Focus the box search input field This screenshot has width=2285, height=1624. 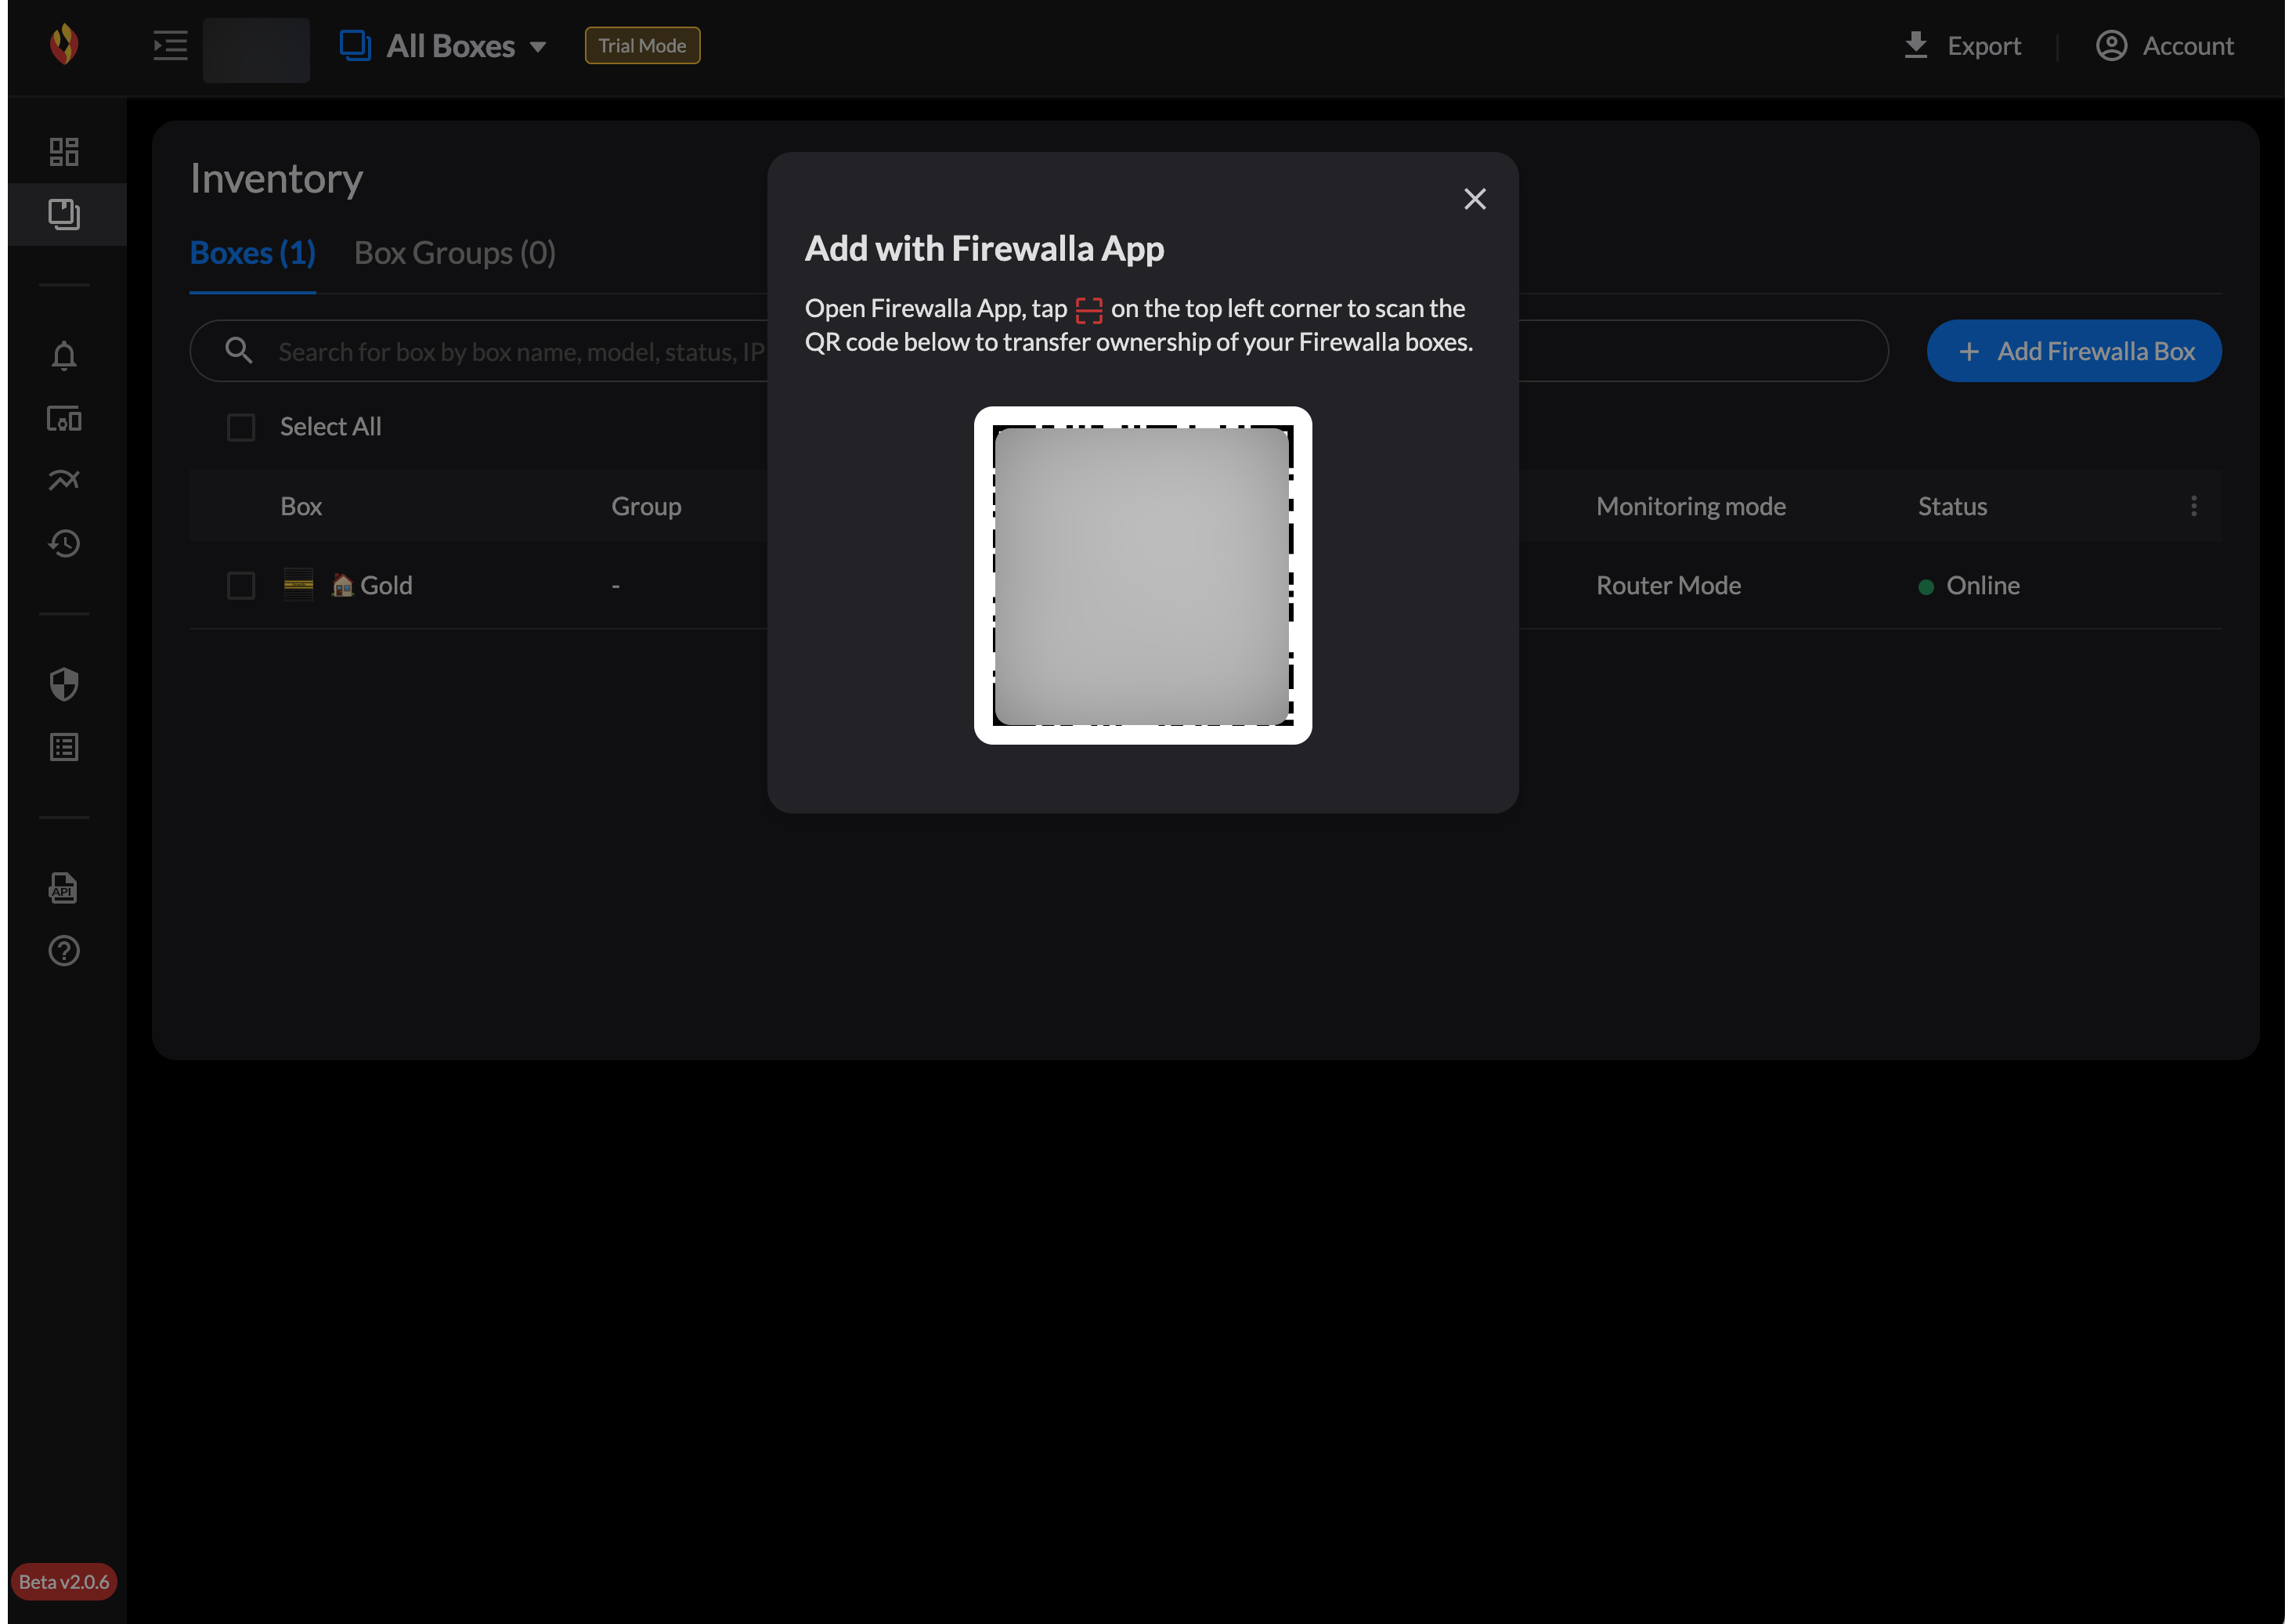(x=1039, y=351)
